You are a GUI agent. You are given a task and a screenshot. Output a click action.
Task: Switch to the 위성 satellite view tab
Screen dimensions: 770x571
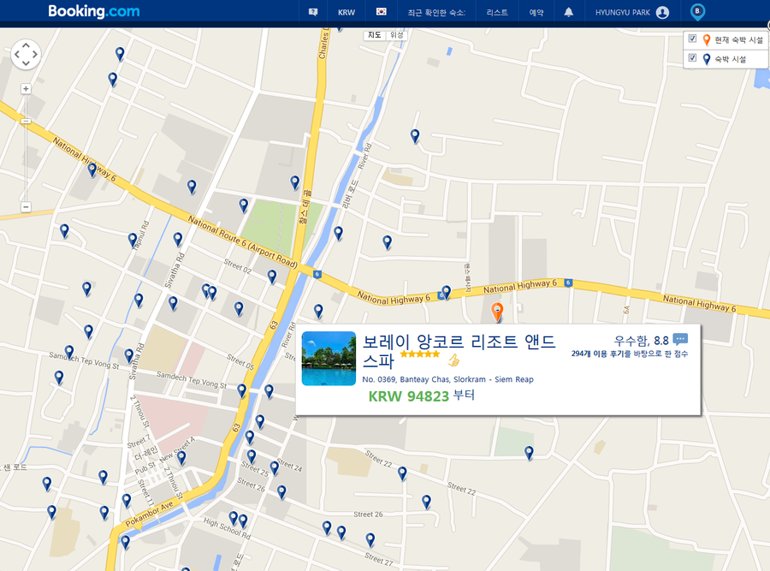point(396,35)
